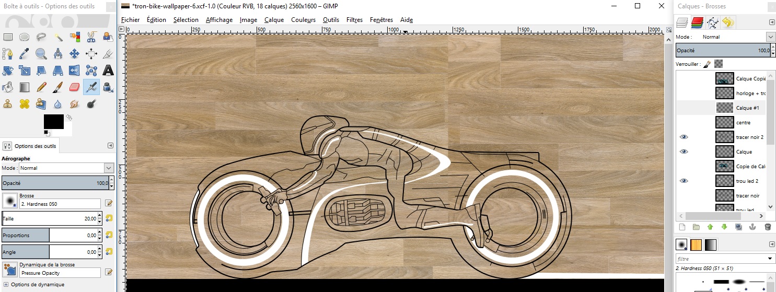This screenshot has width=776, height=292.
Task: Select the Text tool
Action: click(108, 71)
